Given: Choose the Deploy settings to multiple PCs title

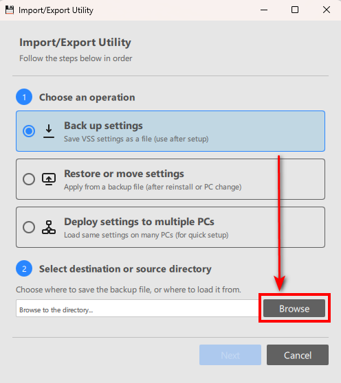Looking at the screenshot, I should pos(139,222).
